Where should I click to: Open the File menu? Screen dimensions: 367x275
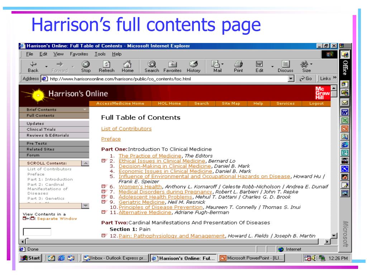(29, 54)
